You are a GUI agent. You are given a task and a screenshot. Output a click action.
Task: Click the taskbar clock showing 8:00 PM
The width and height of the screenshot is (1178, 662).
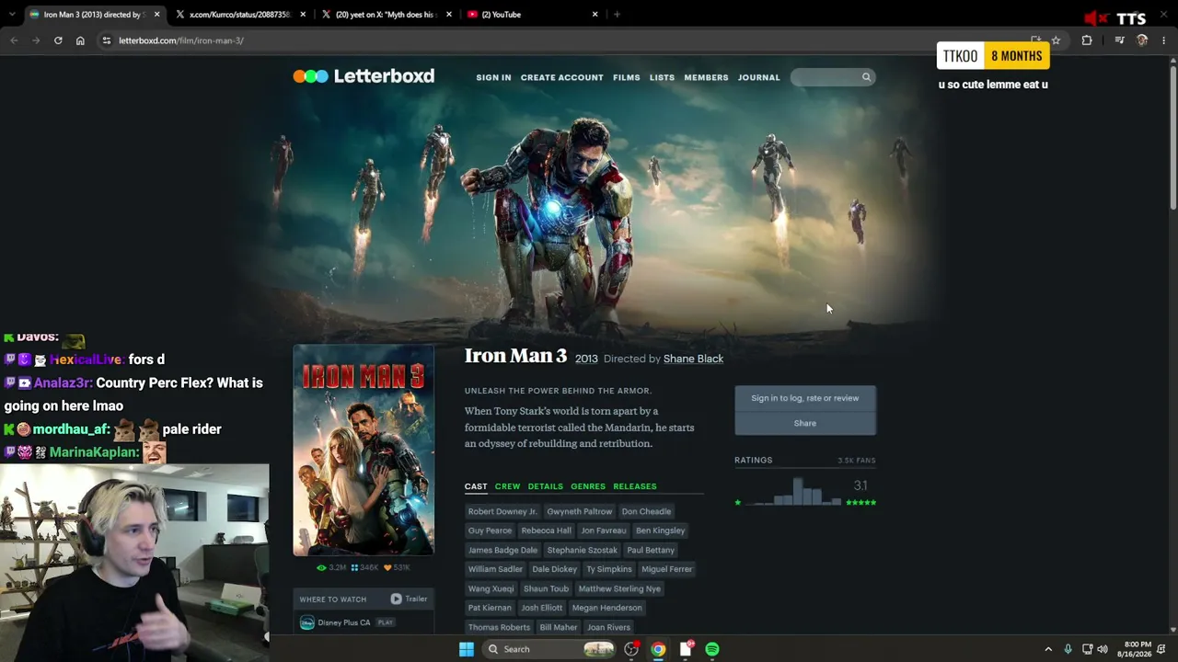(x=1135, y=649)
